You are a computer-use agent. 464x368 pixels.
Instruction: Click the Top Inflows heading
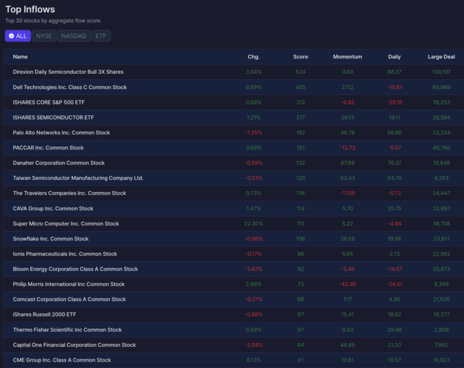[x=30, y=10]
